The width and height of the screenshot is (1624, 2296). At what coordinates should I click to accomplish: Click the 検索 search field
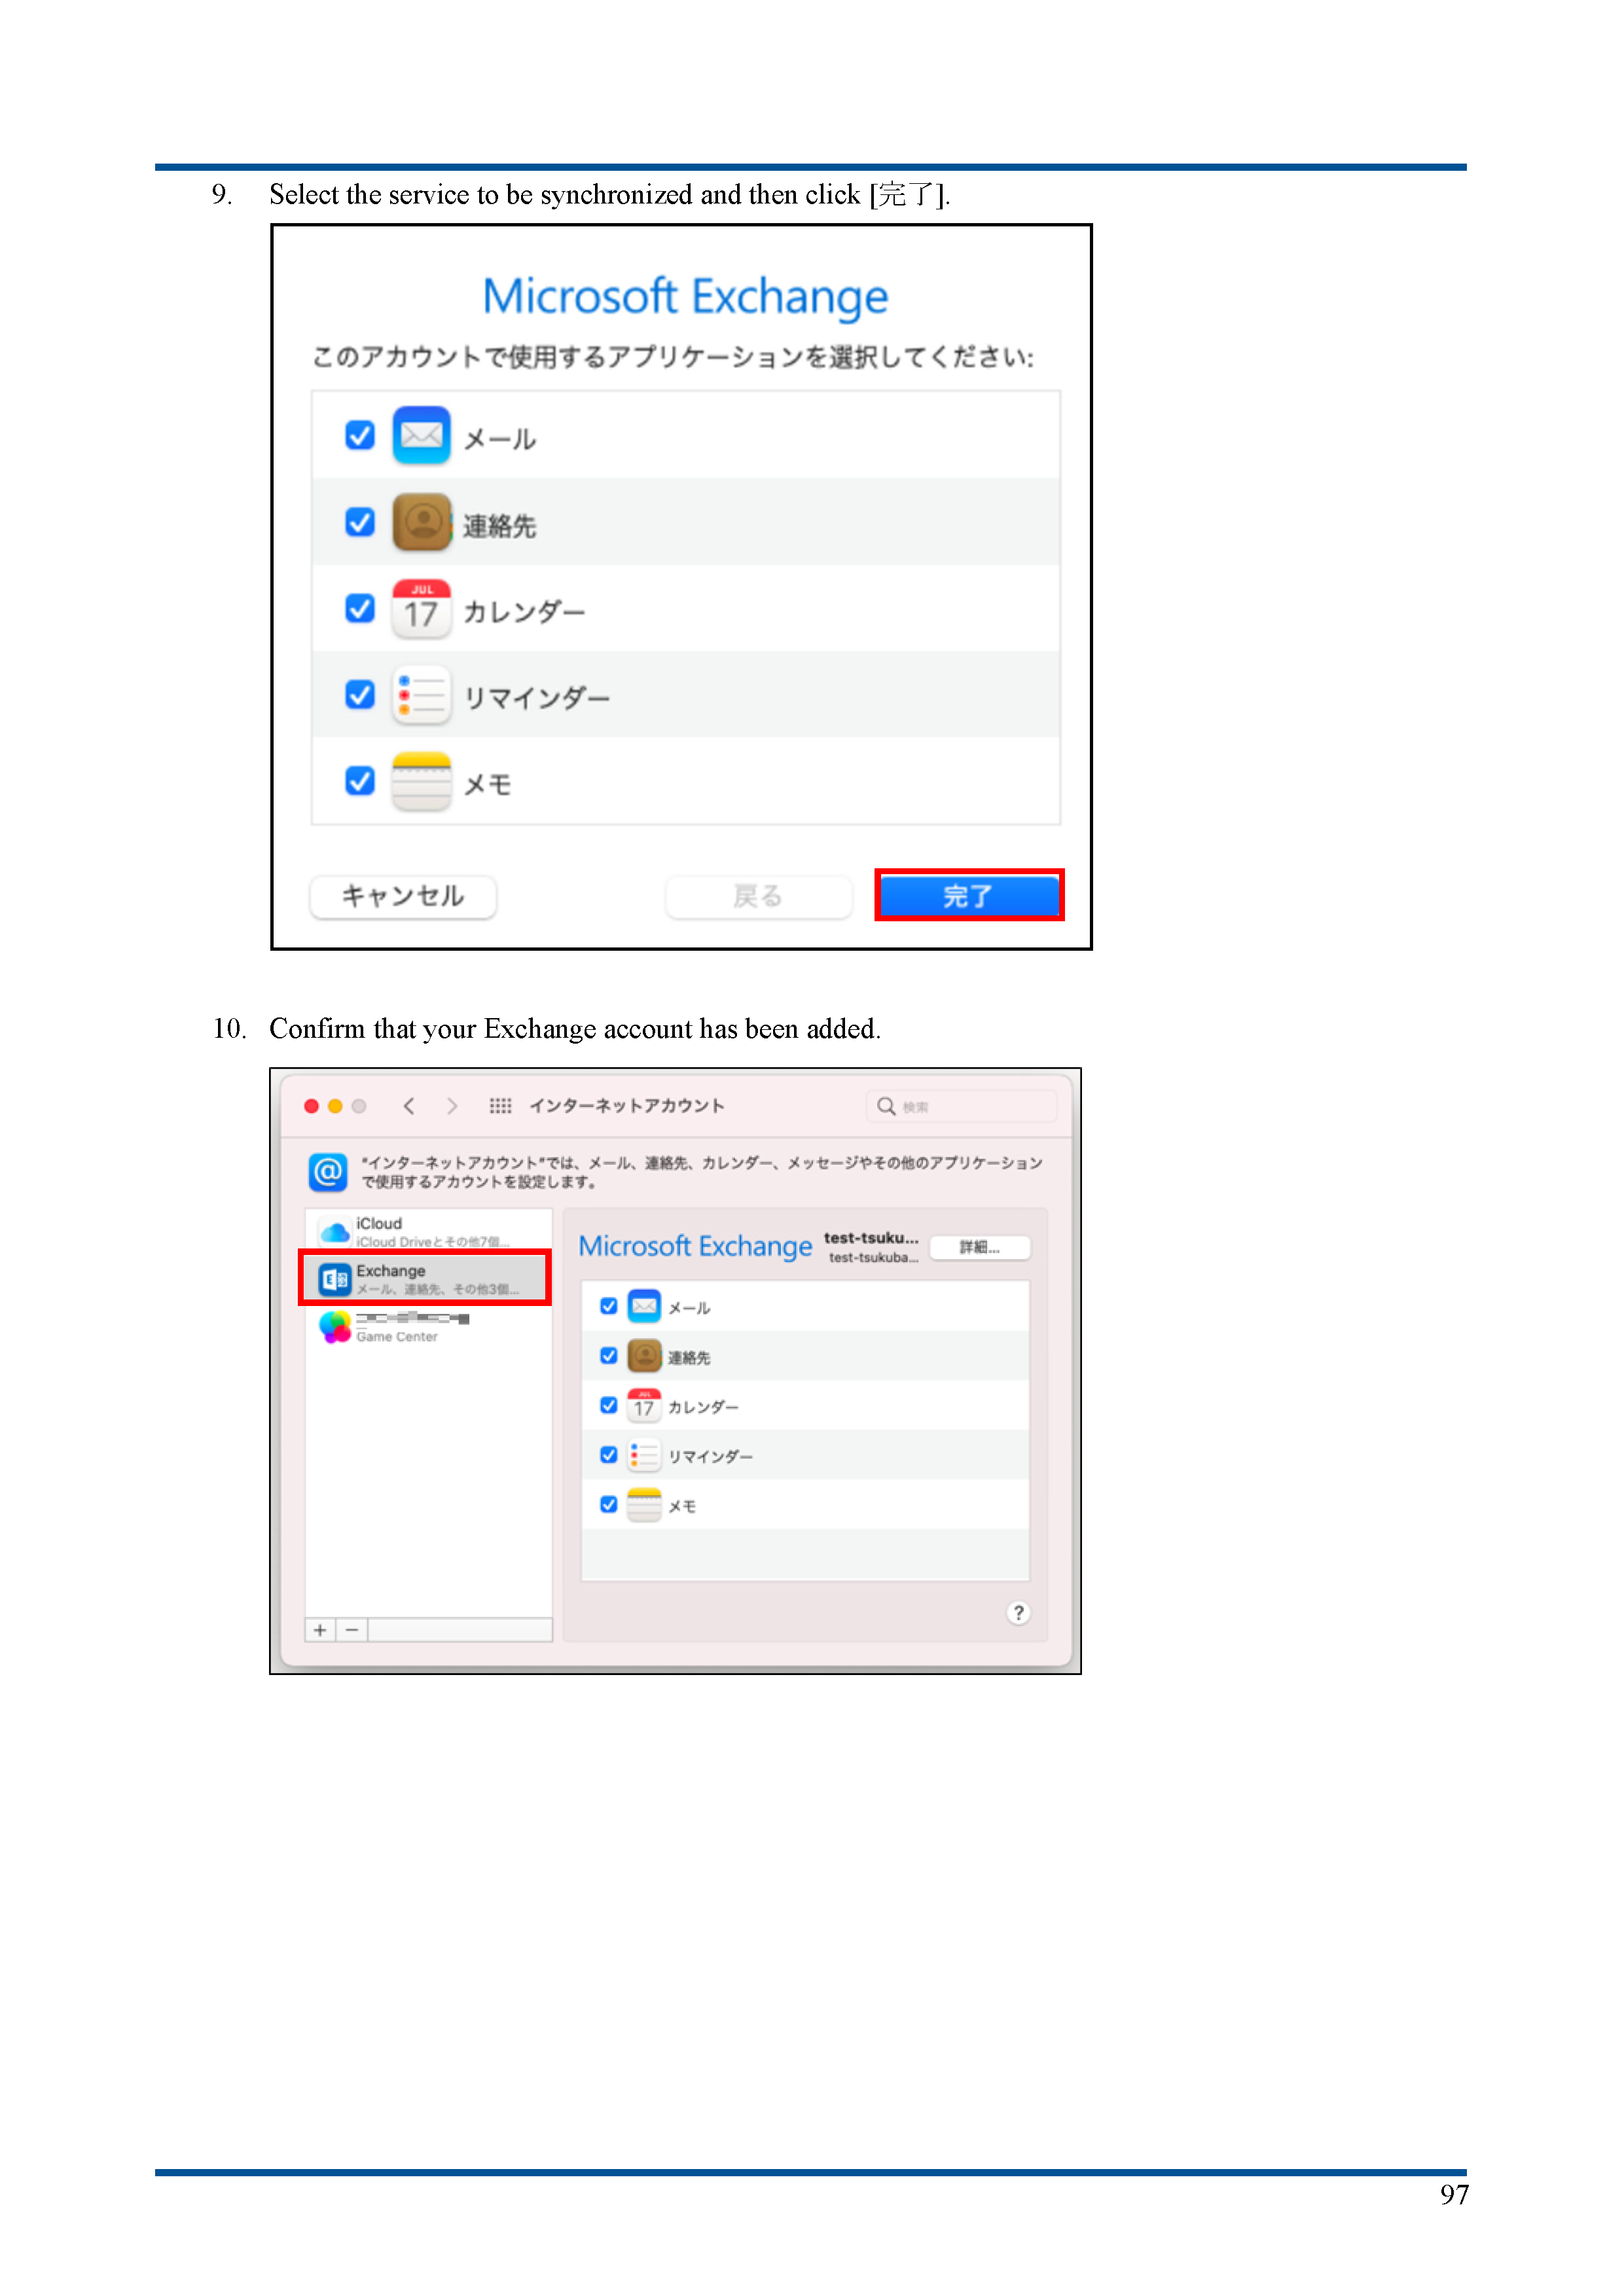point(961,1106)
